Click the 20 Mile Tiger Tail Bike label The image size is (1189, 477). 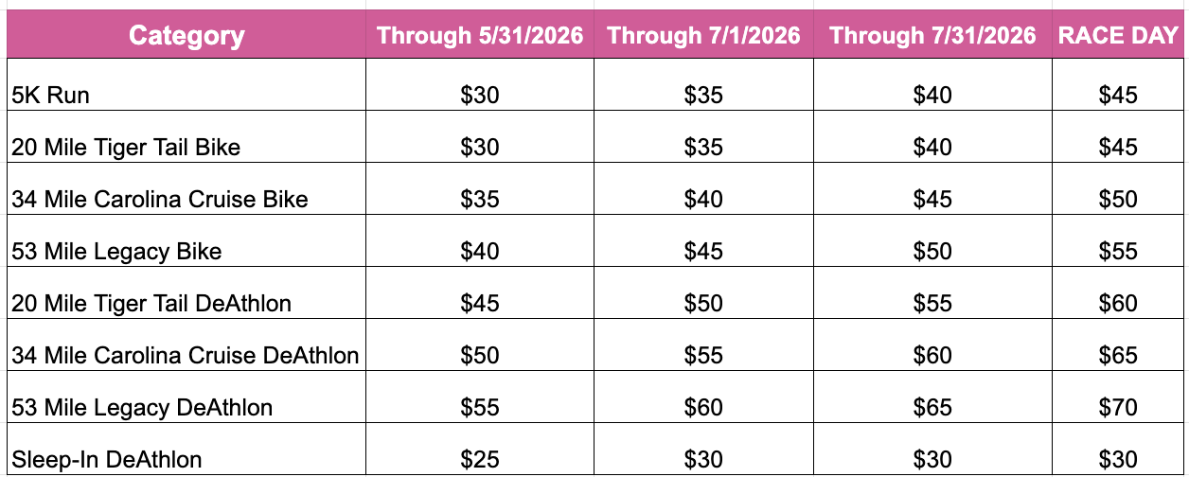pyautogui.click(x=126, y=148)
